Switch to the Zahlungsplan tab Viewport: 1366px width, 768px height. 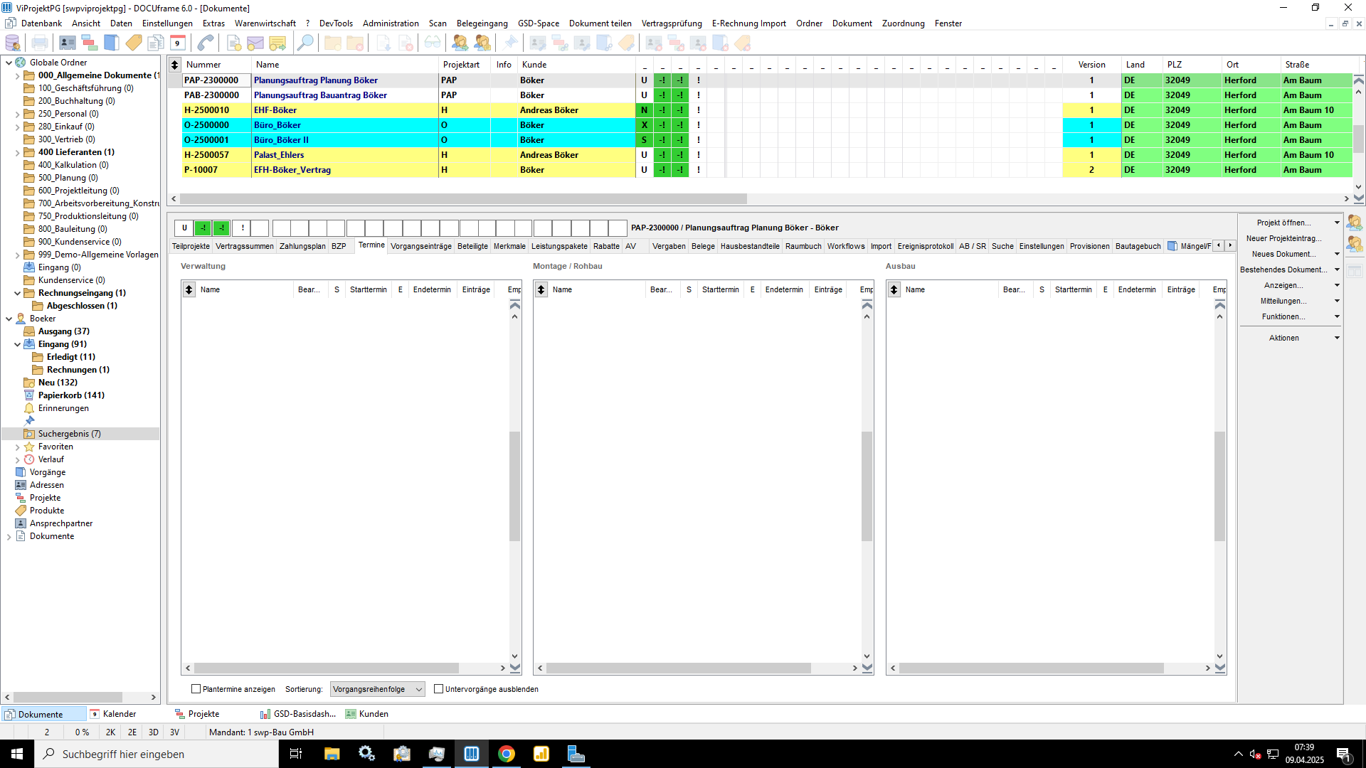(302, 246)
